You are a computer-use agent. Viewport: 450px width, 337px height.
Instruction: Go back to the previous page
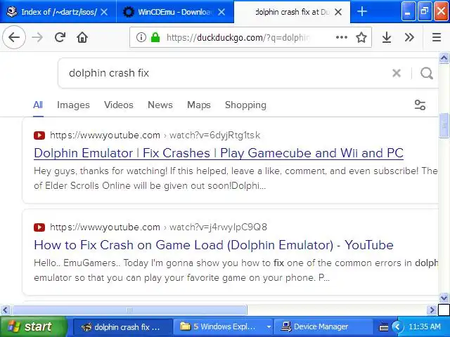point(14,37)
